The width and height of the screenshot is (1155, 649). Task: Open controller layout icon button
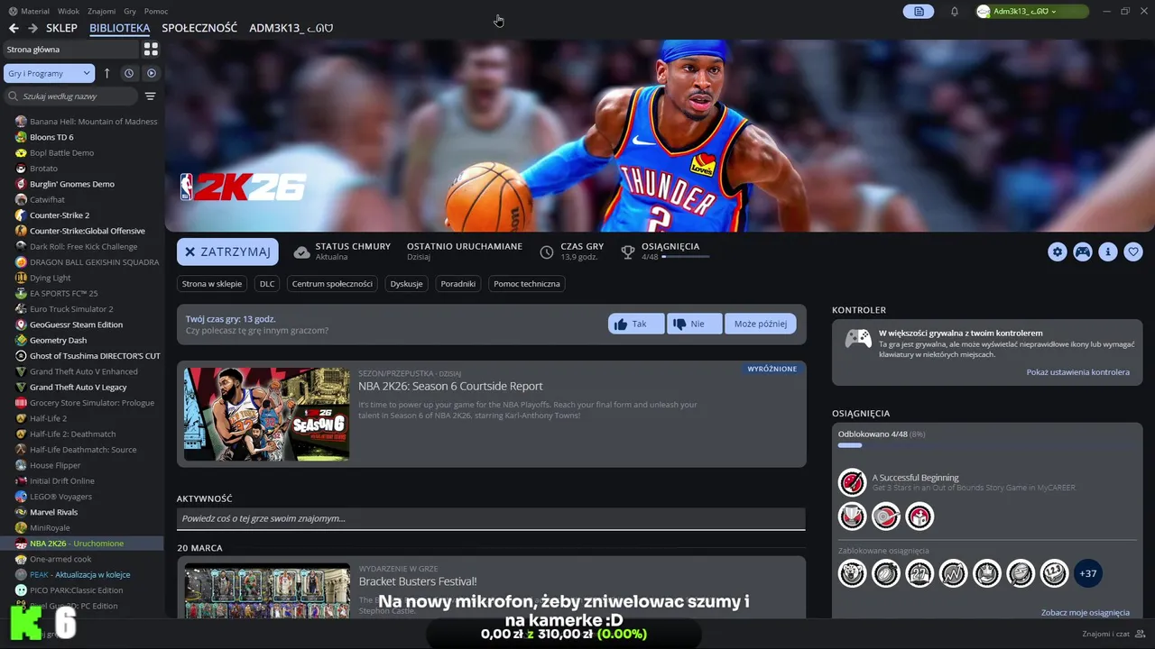click(x=1083, y=252)
